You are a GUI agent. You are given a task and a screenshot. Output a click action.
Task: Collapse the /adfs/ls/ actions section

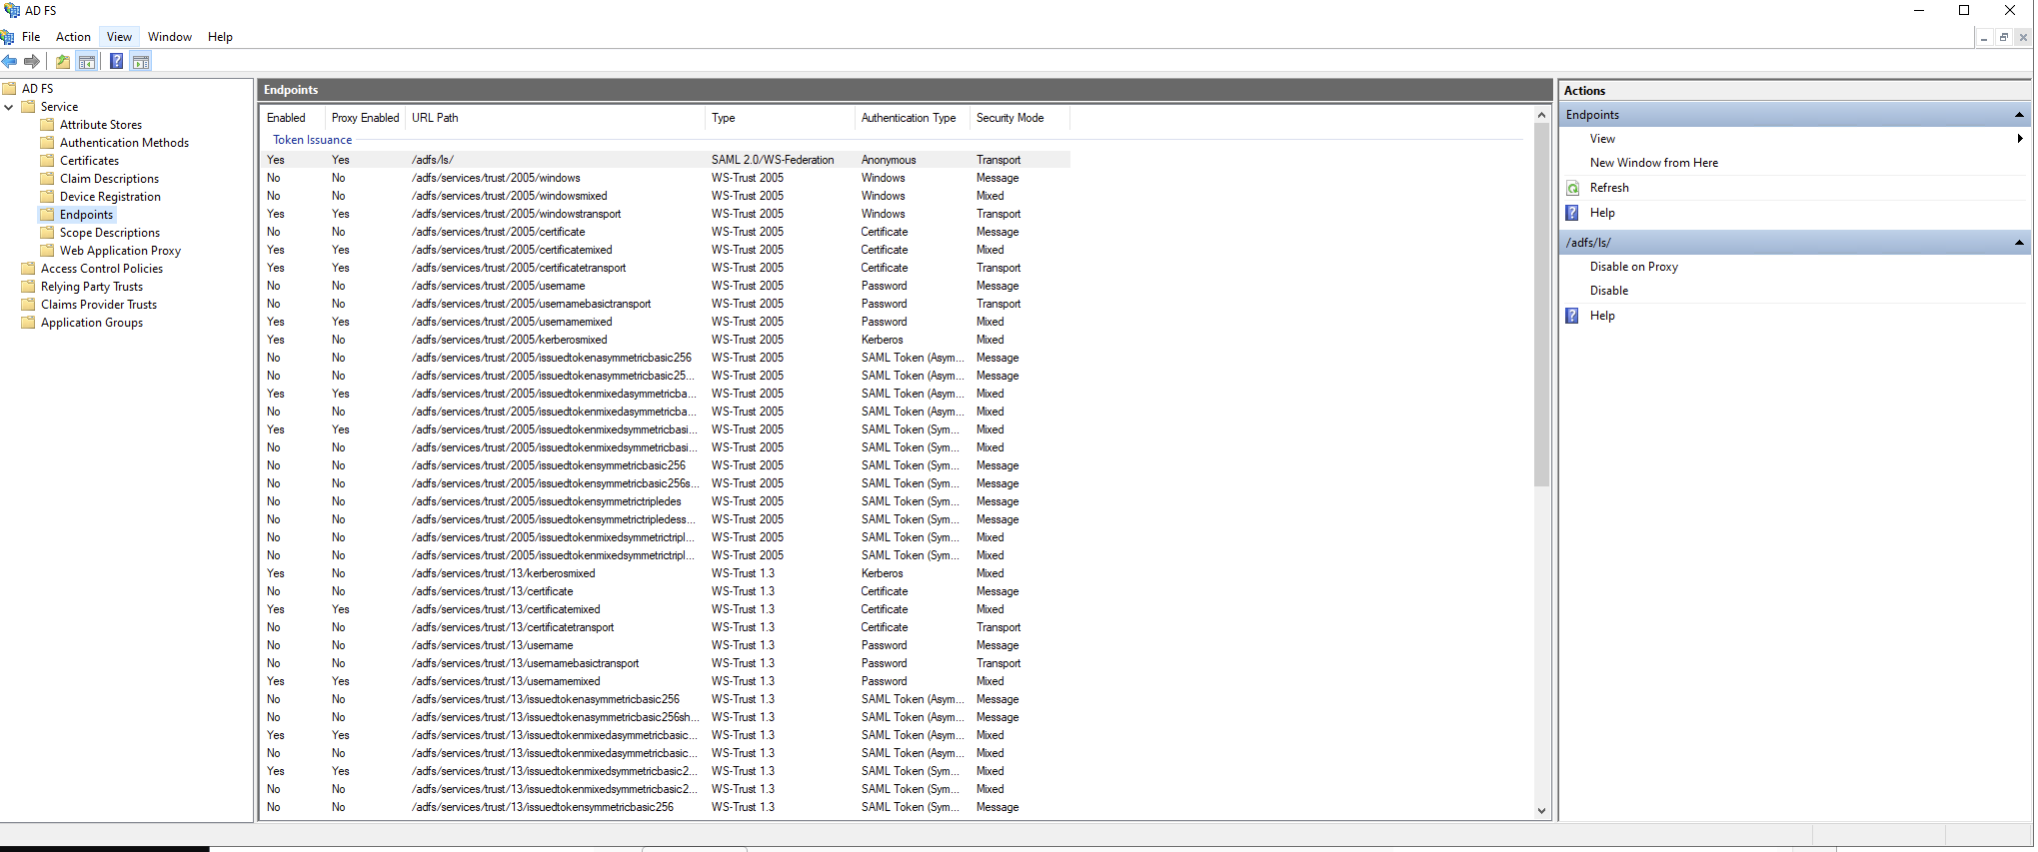point(2019,243)
